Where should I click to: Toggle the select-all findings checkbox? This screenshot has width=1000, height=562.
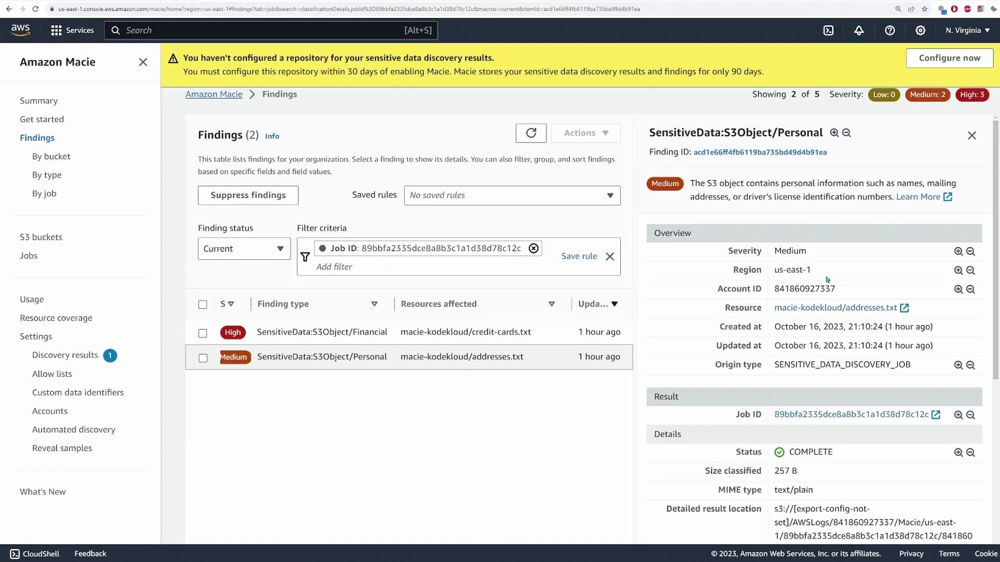(x=203, y=304)
